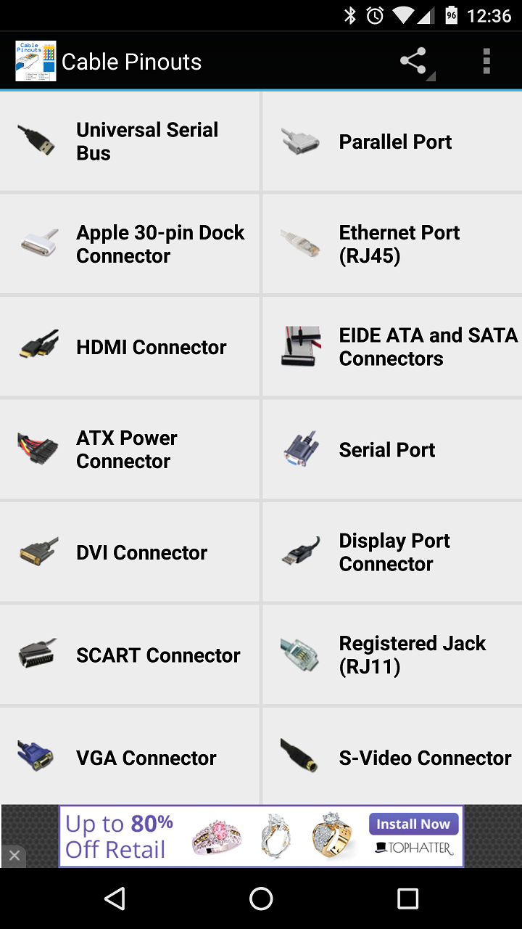Tap the Serial Port connector icon
Screen dimensions: 522x929
pos(299,449)
